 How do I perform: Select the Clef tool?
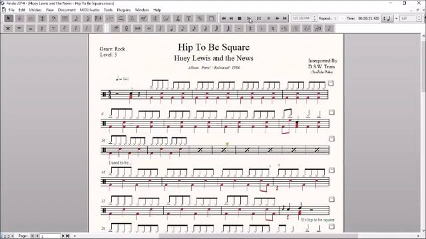tap(53, 19)
